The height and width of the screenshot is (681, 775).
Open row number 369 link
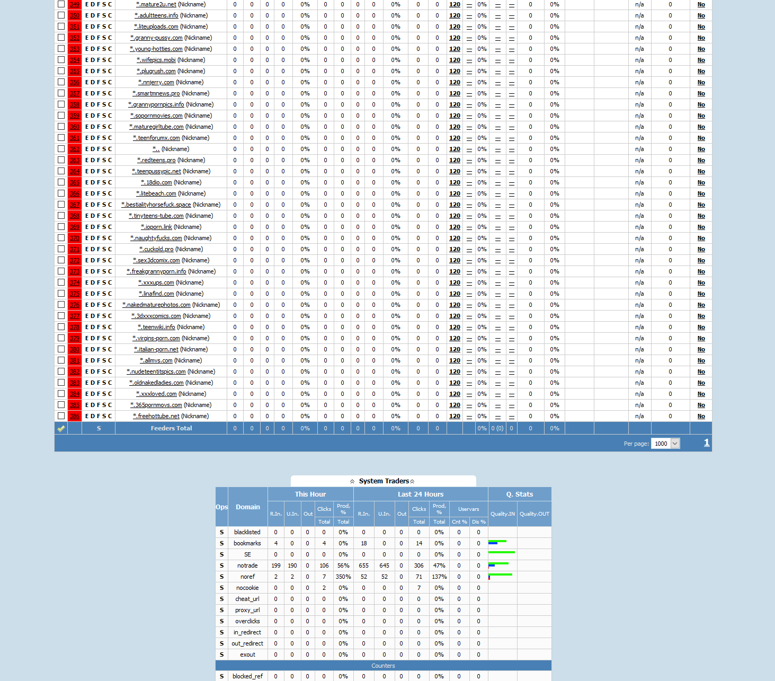75,227
